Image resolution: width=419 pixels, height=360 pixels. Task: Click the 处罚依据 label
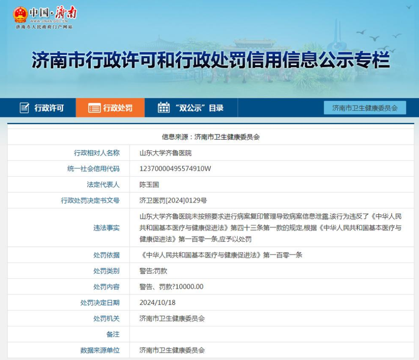click(x=106, y=255)
